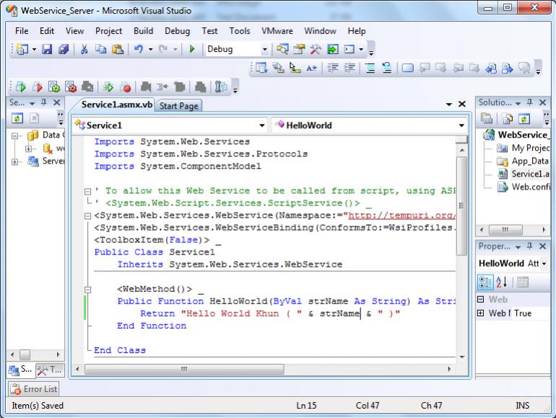
Task: Open the Debug configuration dropdown
Action: pyautogui.click(x=264, y=50)
